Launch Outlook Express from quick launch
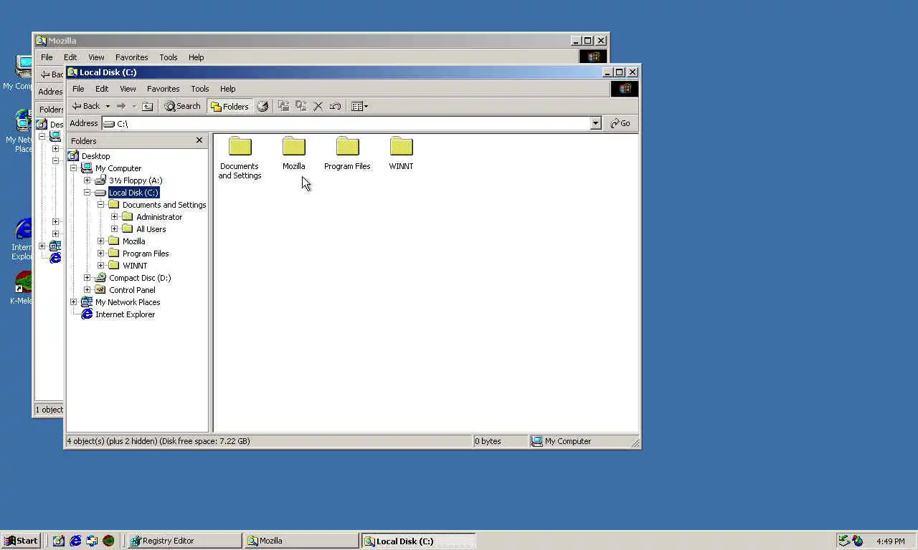Image resolution: width=918 pixels, height=550 pixels. pos(92,541)
